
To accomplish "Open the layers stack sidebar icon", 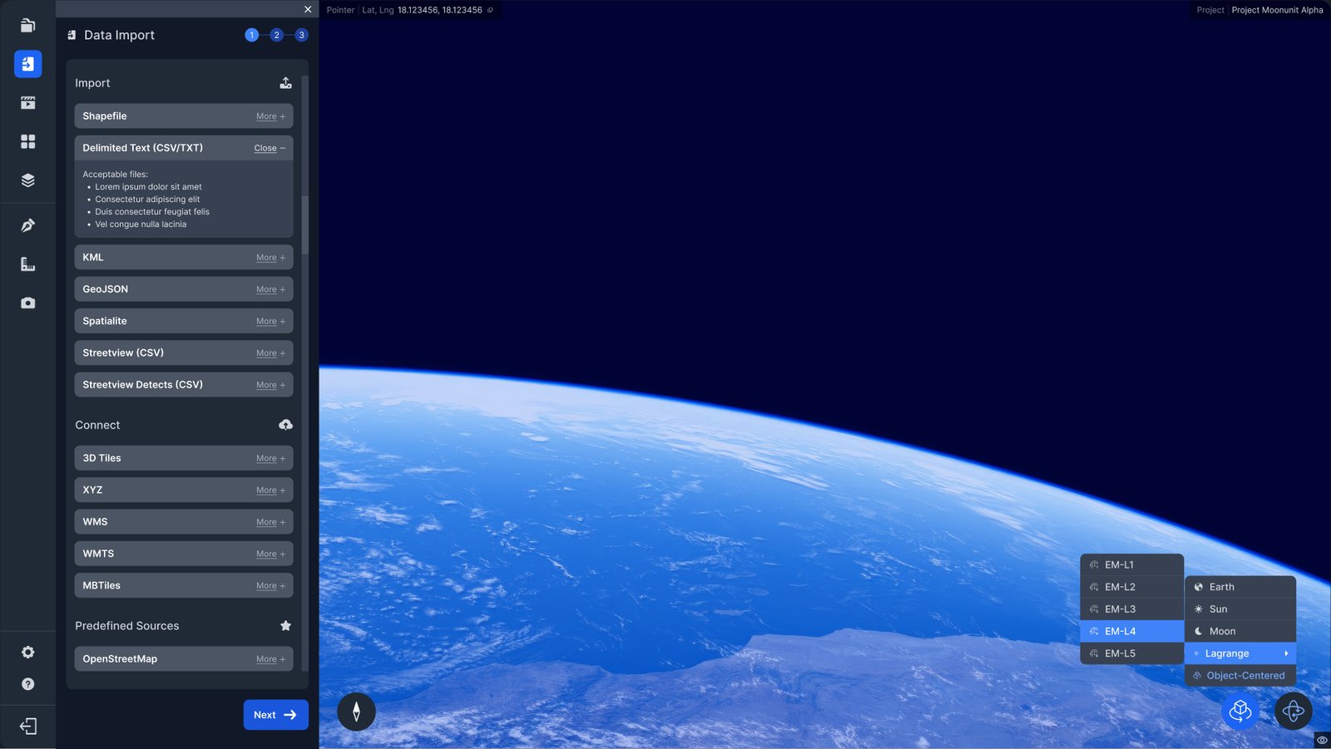I will (x=27, y=180).
